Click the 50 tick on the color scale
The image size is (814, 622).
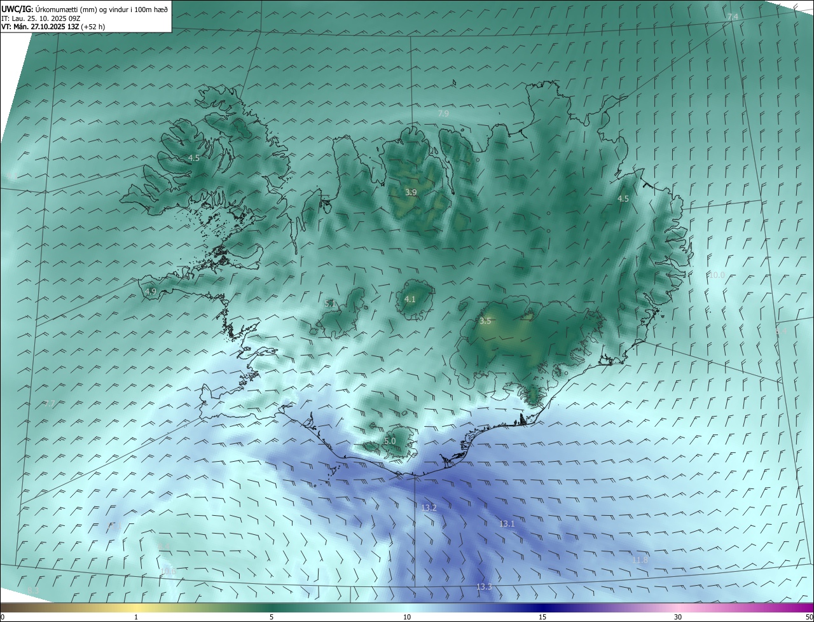click(x=809, y=617)
